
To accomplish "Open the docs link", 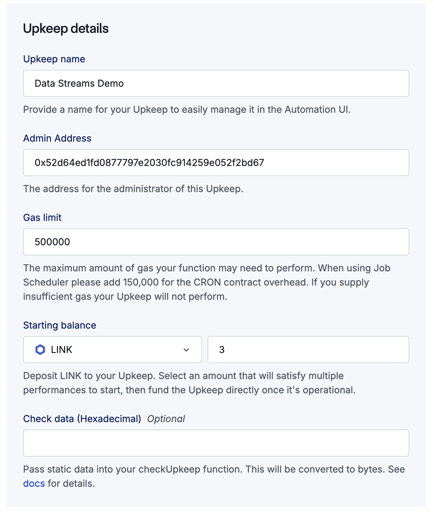I will coord(34,483).
